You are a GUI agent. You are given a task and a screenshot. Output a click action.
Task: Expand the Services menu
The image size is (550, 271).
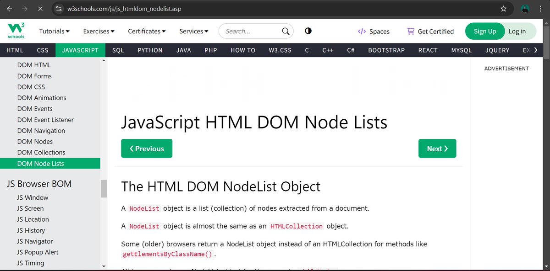(193, 31)
